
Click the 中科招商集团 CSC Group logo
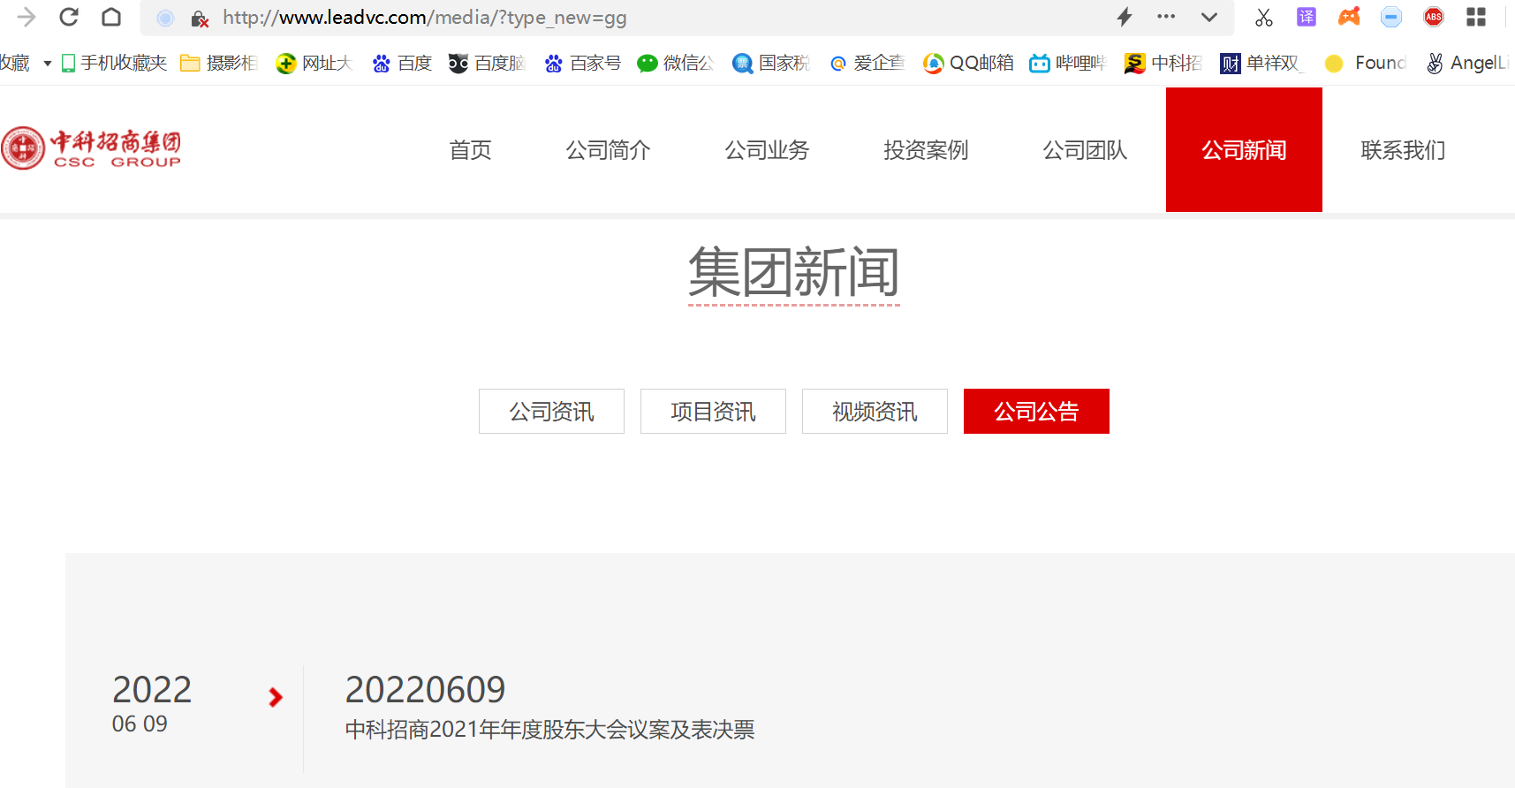(91, 148)
